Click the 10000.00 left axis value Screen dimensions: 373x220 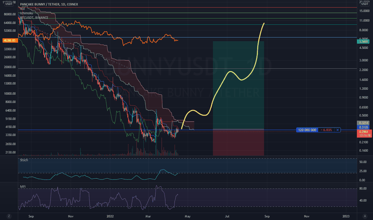click(10, 94)
